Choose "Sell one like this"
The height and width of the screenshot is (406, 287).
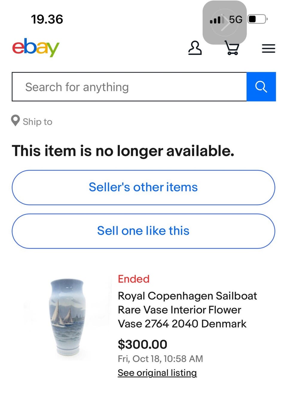[143, 231]
